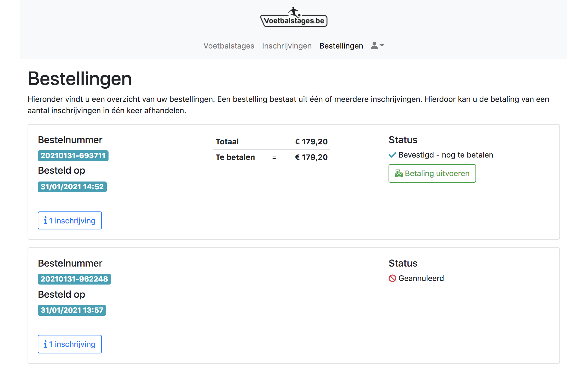This screenshot has width=581, height=369.
Task: Open the user account icon in navigation
Action: [x=374, y=46]
